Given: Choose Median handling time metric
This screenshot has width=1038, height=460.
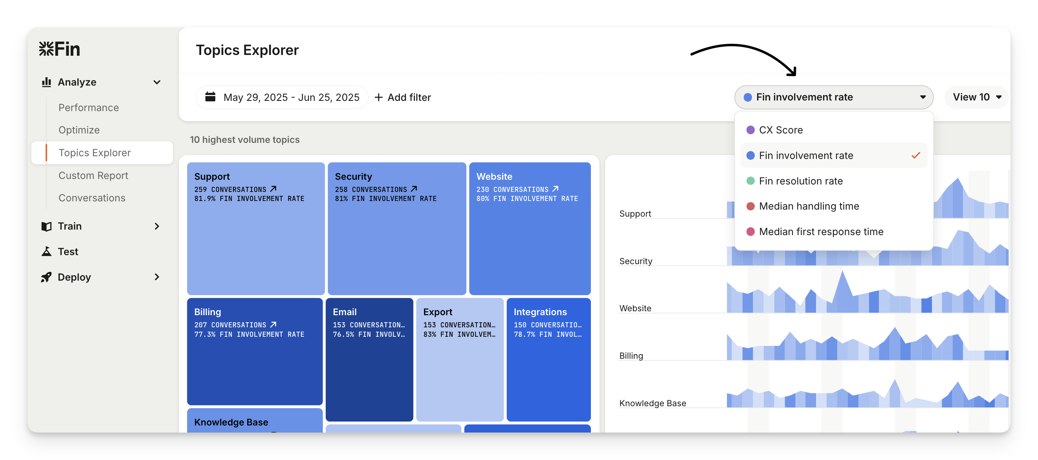Looking at the screenshot, I should (809, 206).
